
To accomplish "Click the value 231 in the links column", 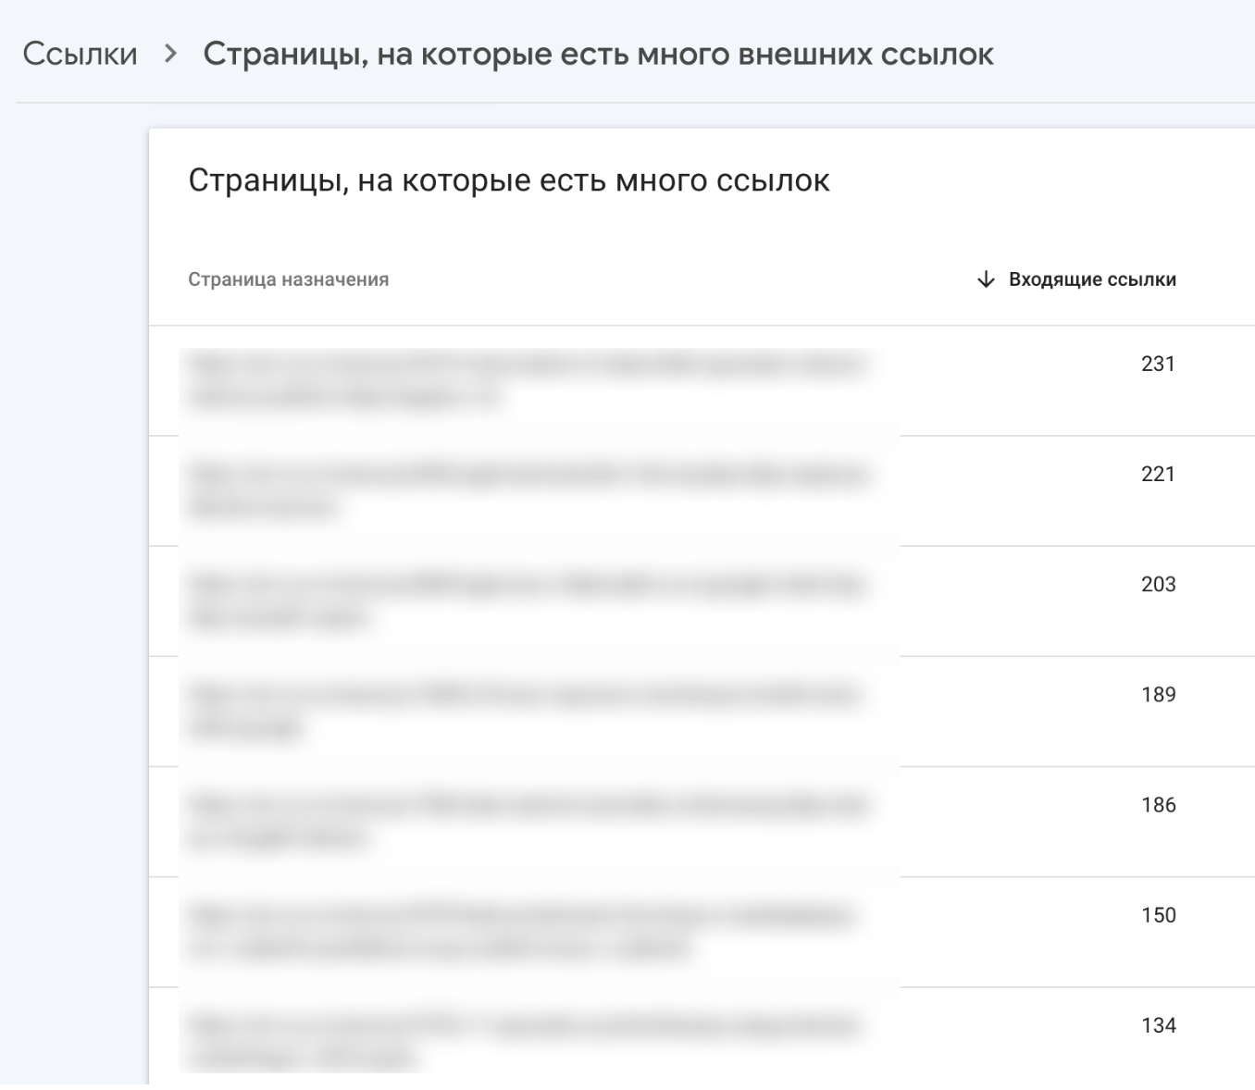I will click(1160, 364).
